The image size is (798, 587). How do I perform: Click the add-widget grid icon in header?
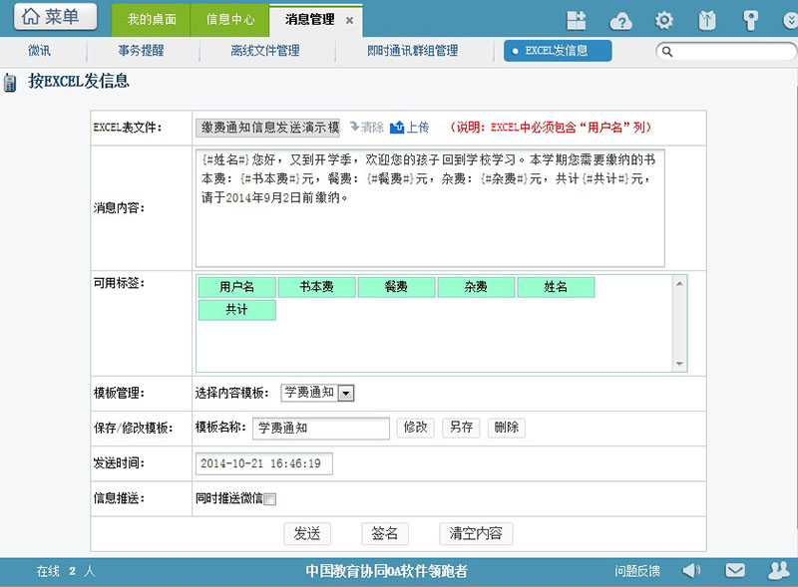tap(576, 20)
